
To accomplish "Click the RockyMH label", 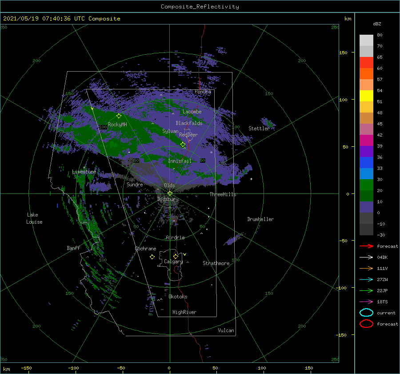I will pos(117,125).
